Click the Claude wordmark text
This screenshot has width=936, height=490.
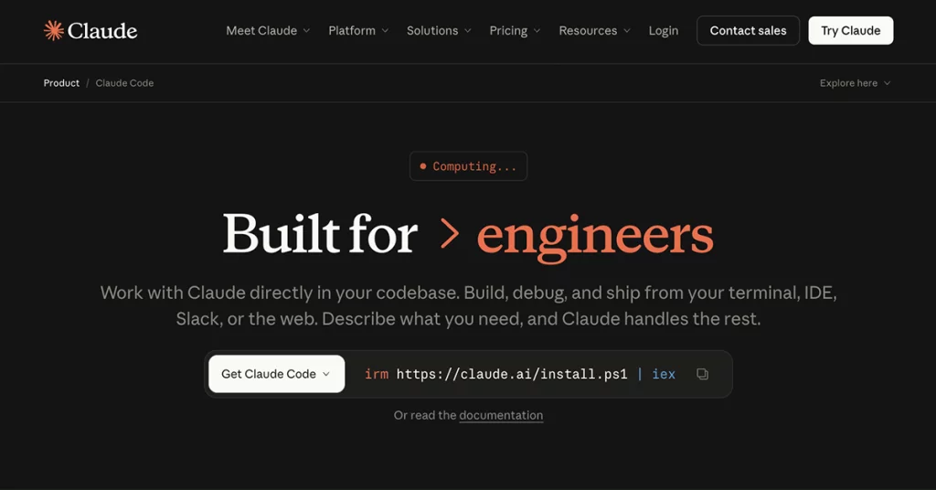click(102, 31)
